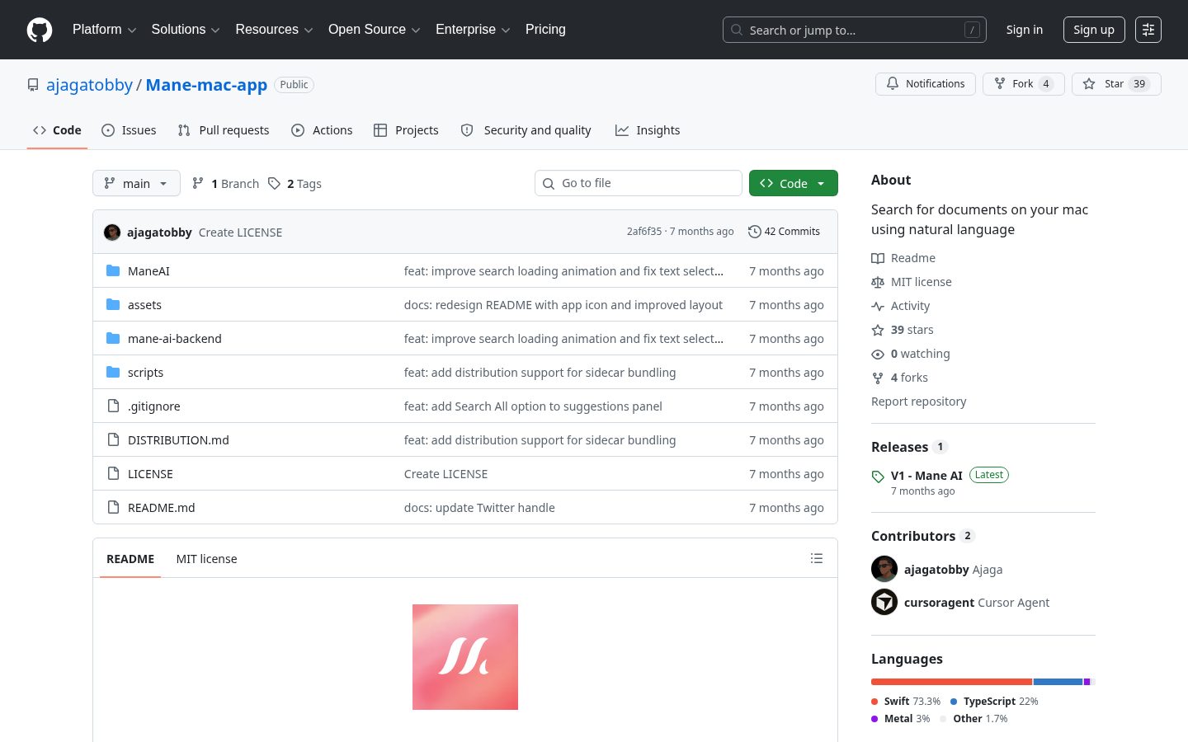Click the Swift language red bar segment
The image size is (1188, 742).
951,682
